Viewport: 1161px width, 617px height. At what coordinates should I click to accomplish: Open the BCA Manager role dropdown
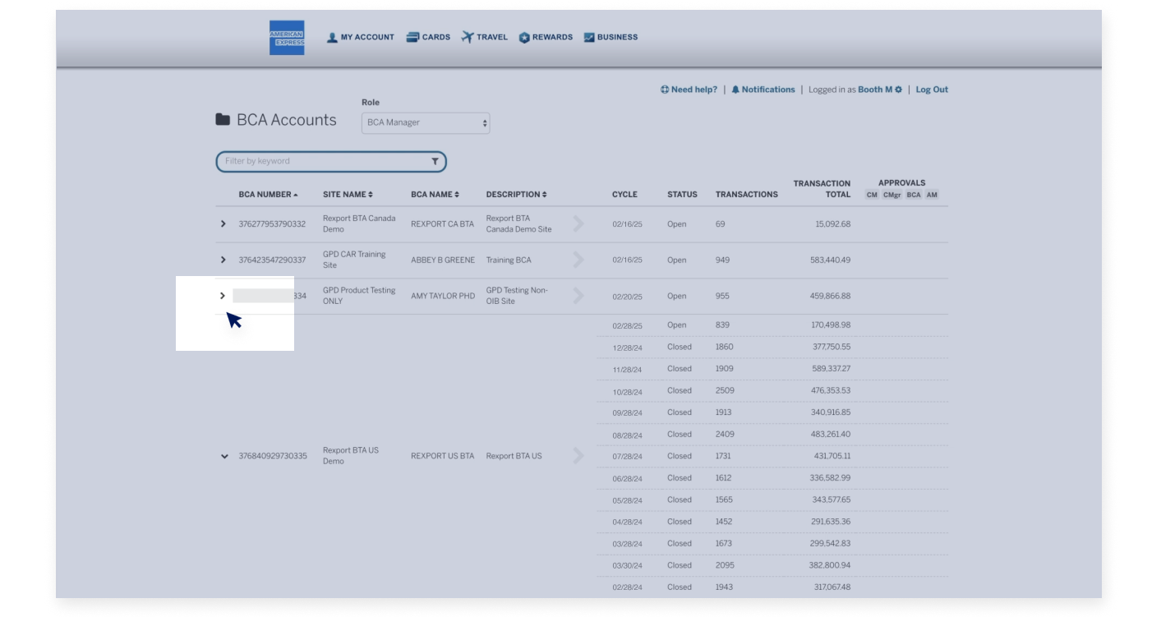pos(425,122)
